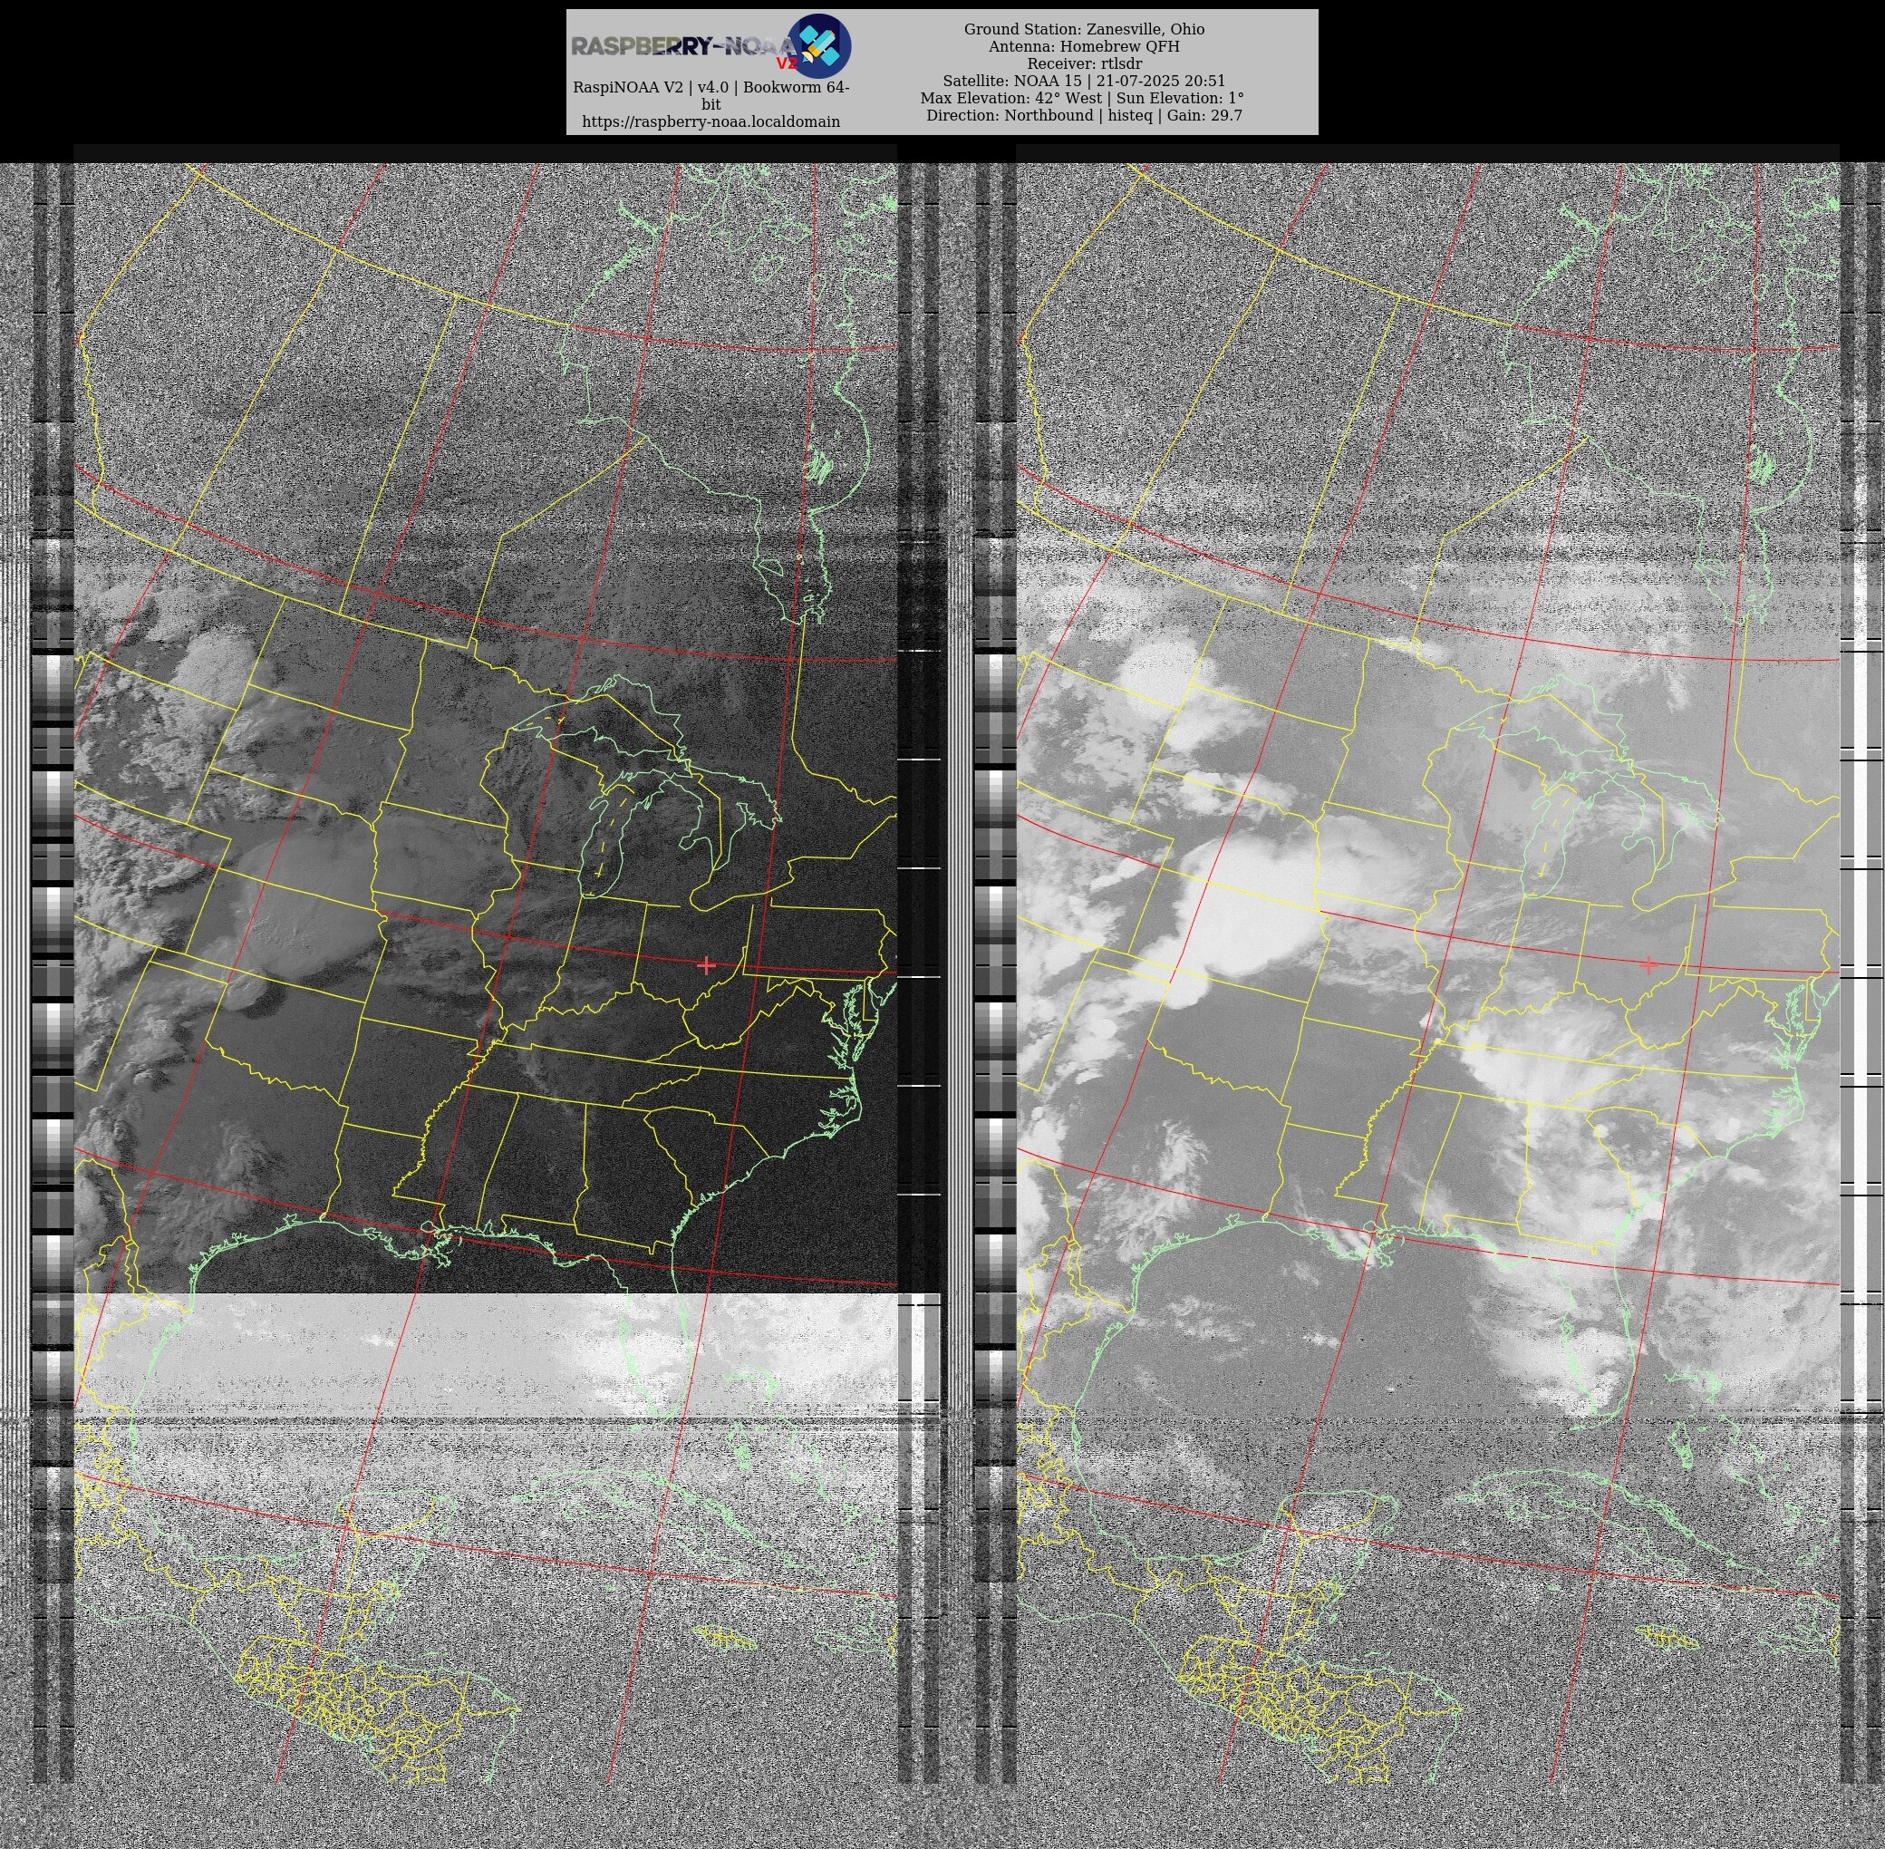The width and height of the screenshot is (1885, 1849).
Task: Click the Direction Northbound histeq Gain line
Action: tap(1084, 114)
